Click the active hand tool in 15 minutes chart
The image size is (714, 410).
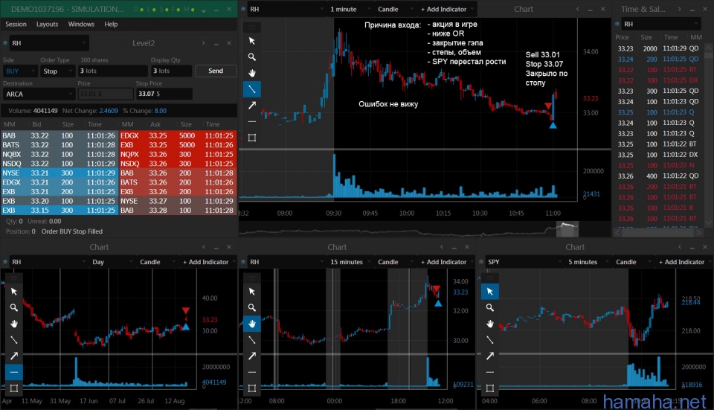252,324
